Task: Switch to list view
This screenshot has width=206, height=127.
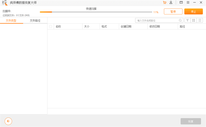Action: 200,20
